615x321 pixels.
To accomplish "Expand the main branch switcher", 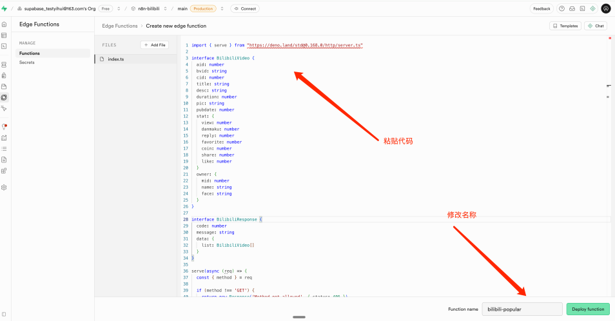I will point(222,9).
